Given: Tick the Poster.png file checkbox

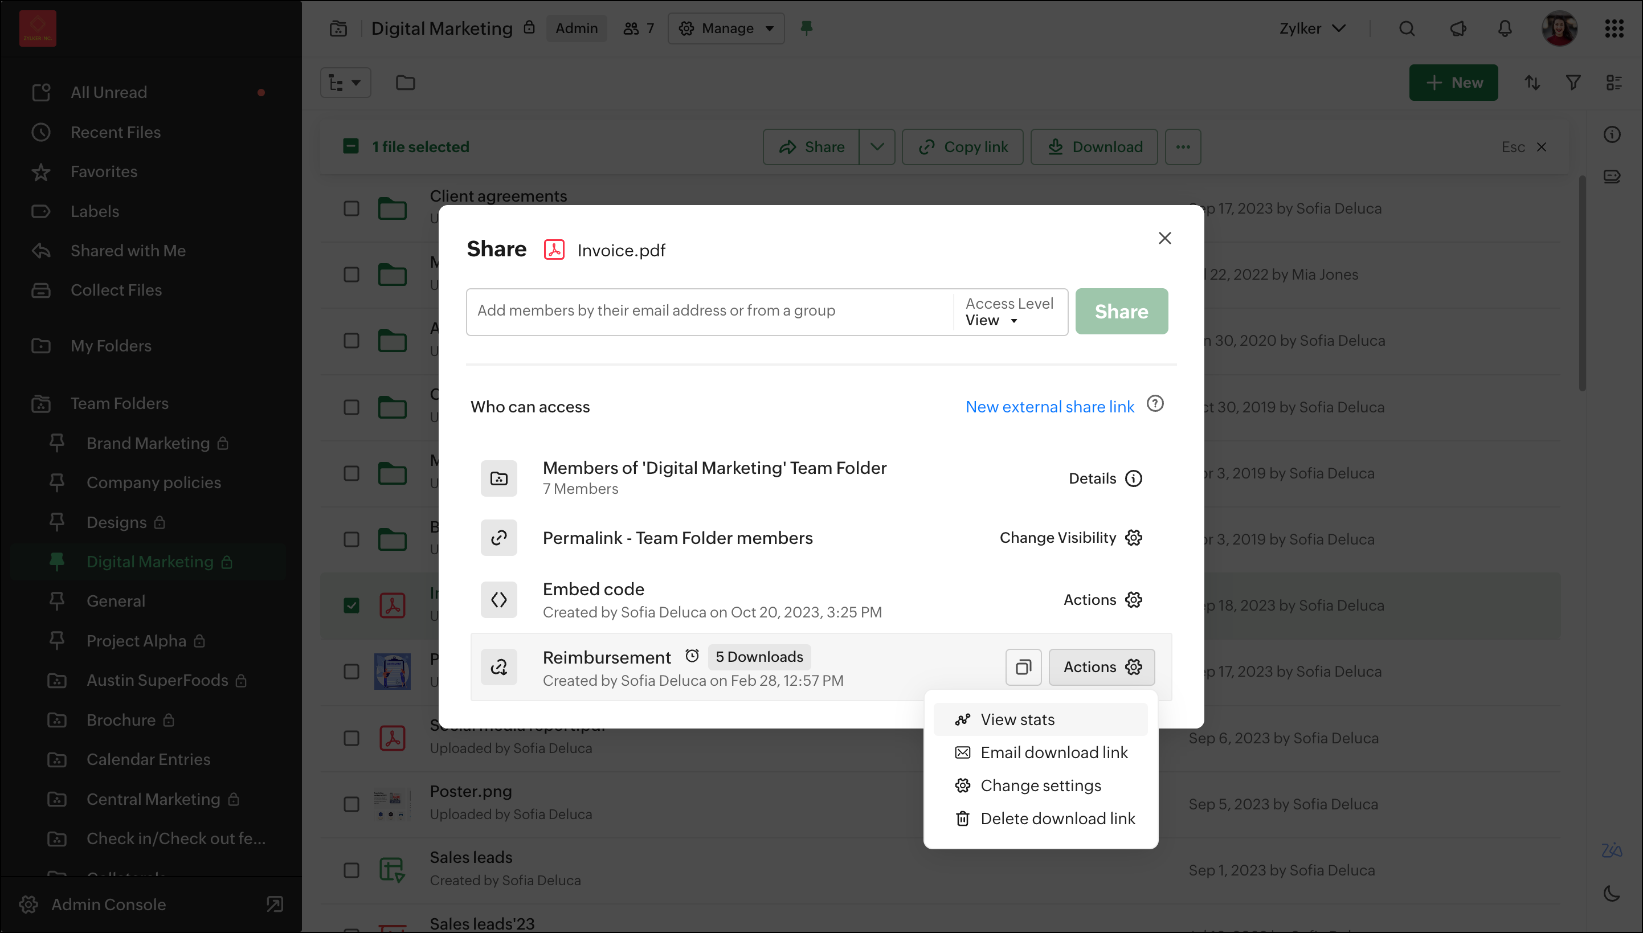Looking at the screenshot, I should [351, 804].
